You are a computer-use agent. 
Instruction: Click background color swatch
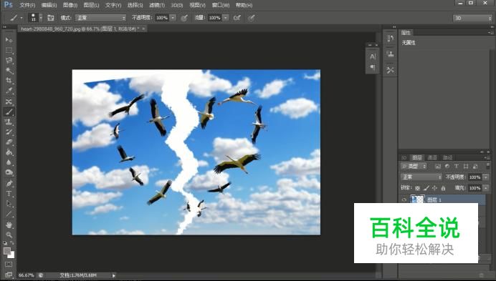click(x=11, y=255)
